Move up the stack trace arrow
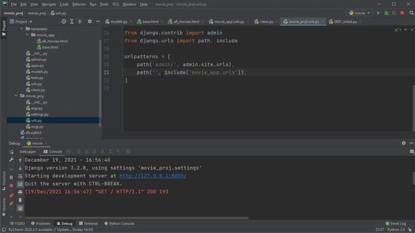 (20, 160)
